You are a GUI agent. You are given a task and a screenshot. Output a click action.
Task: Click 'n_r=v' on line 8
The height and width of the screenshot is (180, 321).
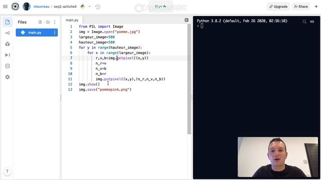pyautogui.click(x=101, y=63)
